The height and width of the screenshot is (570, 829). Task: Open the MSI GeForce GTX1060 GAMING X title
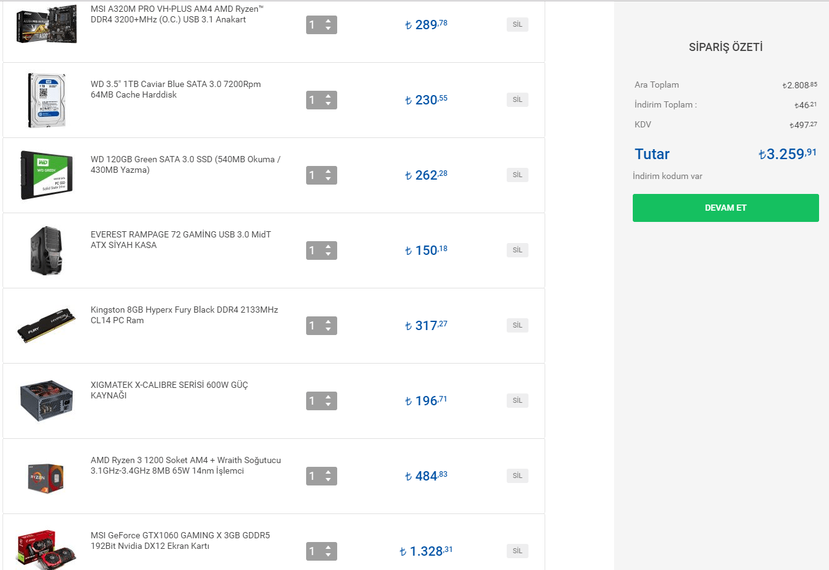(x=180, y=541)
